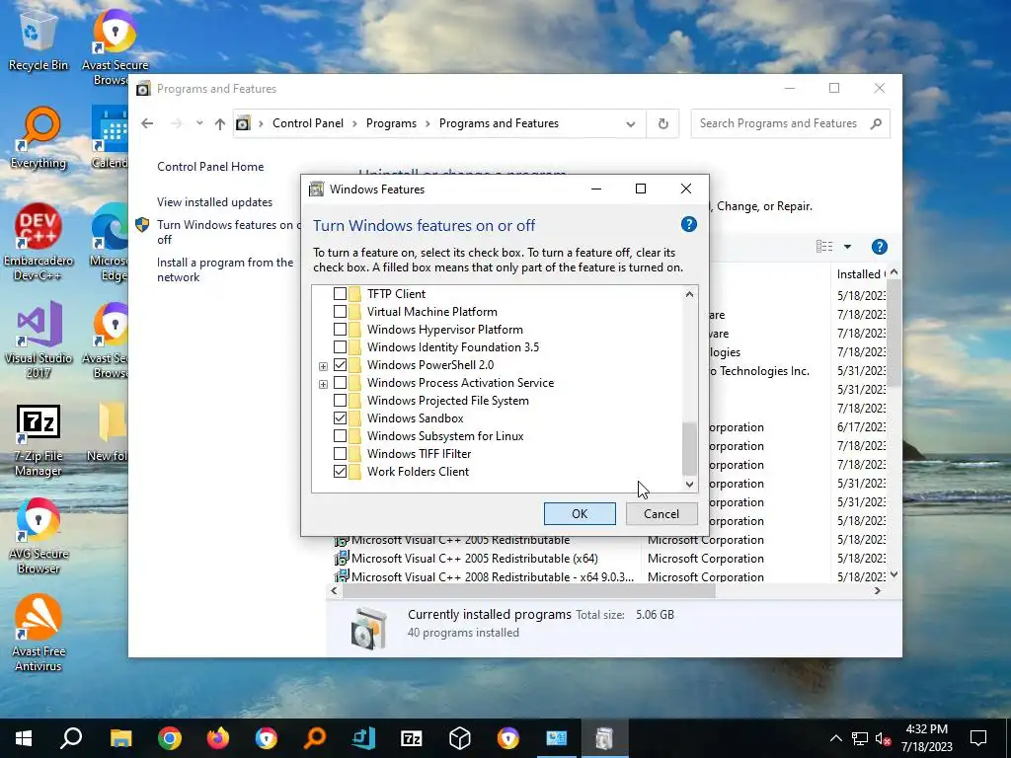Image resolution: width=1011 pixels, height=758 pixels.
Task: Click the taskbar clock and date
Action: click(926, 738)
